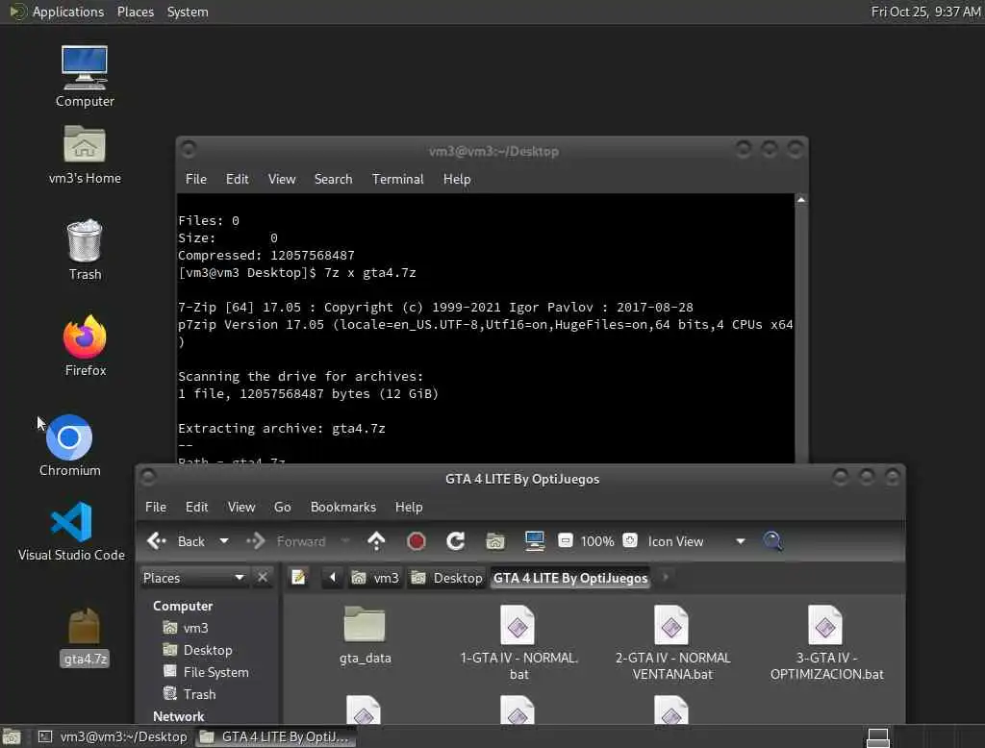Viewport: 985px width, 748px height.
Task: Open vm3's Home desktop folder
Action: [x=85, y=155]
